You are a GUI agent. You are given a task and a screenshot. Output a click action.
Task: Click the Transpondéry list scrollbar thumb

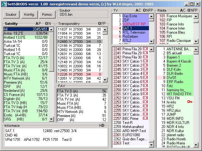pos(105,33)
